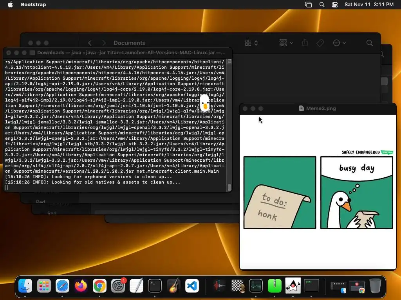Go back in the Documents Finder window
Image resolution: width=401 pixels, height=300 pixels.
click(x=90, y=43)
